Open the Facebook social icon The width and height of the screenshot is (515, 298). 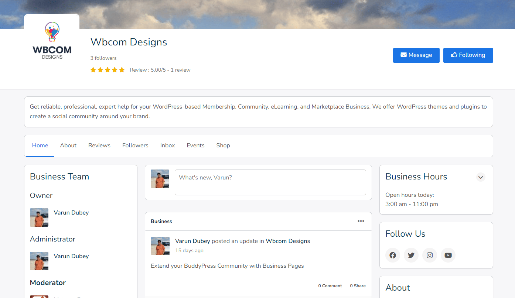393,255
